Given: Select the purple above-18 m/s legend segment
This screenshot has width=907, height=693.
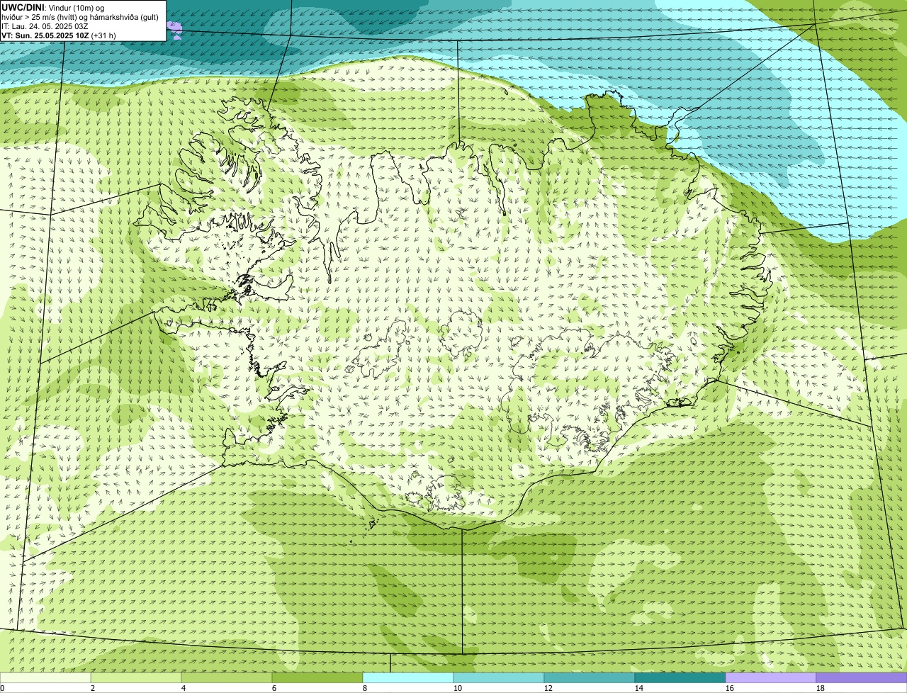Looking at the screenshot, I should point(862,677).
